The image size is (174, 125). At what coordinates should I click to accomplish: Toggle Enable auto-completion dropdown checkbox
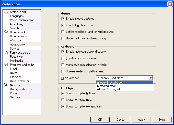tap(63, 52)
